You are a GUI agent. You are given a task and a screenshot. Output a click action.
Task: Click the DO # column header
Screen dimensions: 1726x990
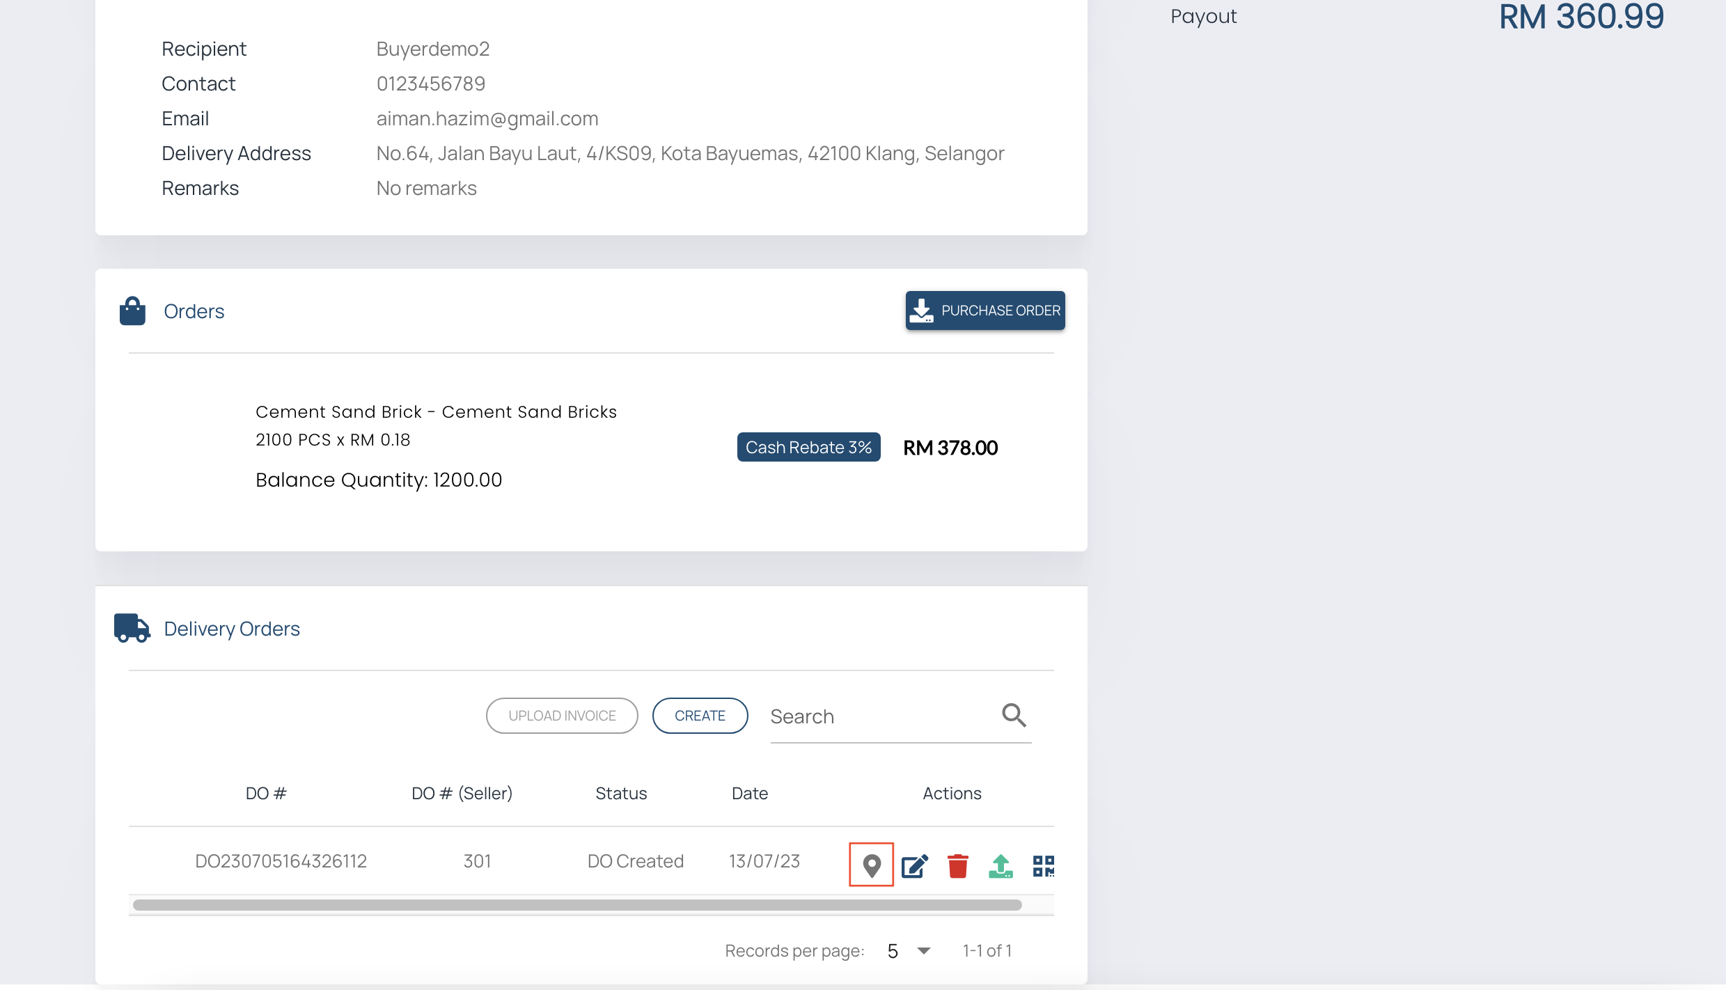pyautogui.click(x=266, y=793)
